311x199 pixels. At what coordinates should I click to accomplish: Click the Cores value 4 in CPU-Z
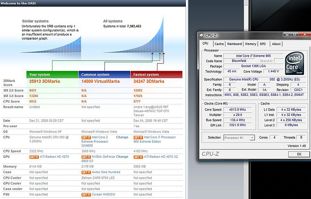(274, 137)
